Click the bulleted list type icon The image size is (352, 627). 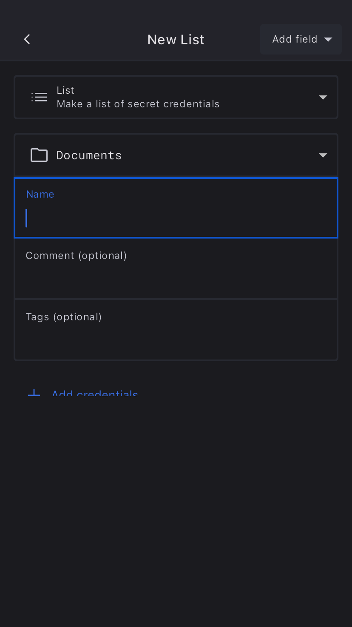tap(39, 97)
